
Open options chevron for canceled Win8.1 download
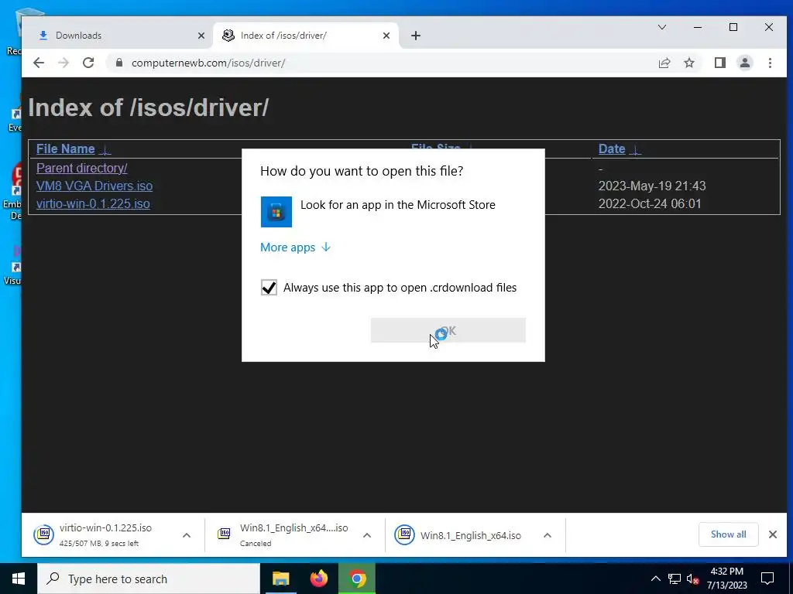[367, 535]
